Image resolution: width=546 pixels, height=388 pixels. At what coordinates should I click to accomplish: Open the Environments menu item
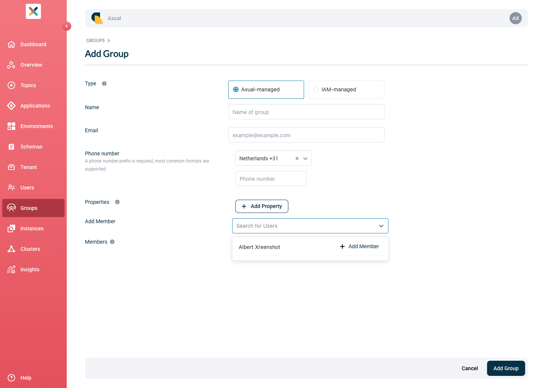33,126
